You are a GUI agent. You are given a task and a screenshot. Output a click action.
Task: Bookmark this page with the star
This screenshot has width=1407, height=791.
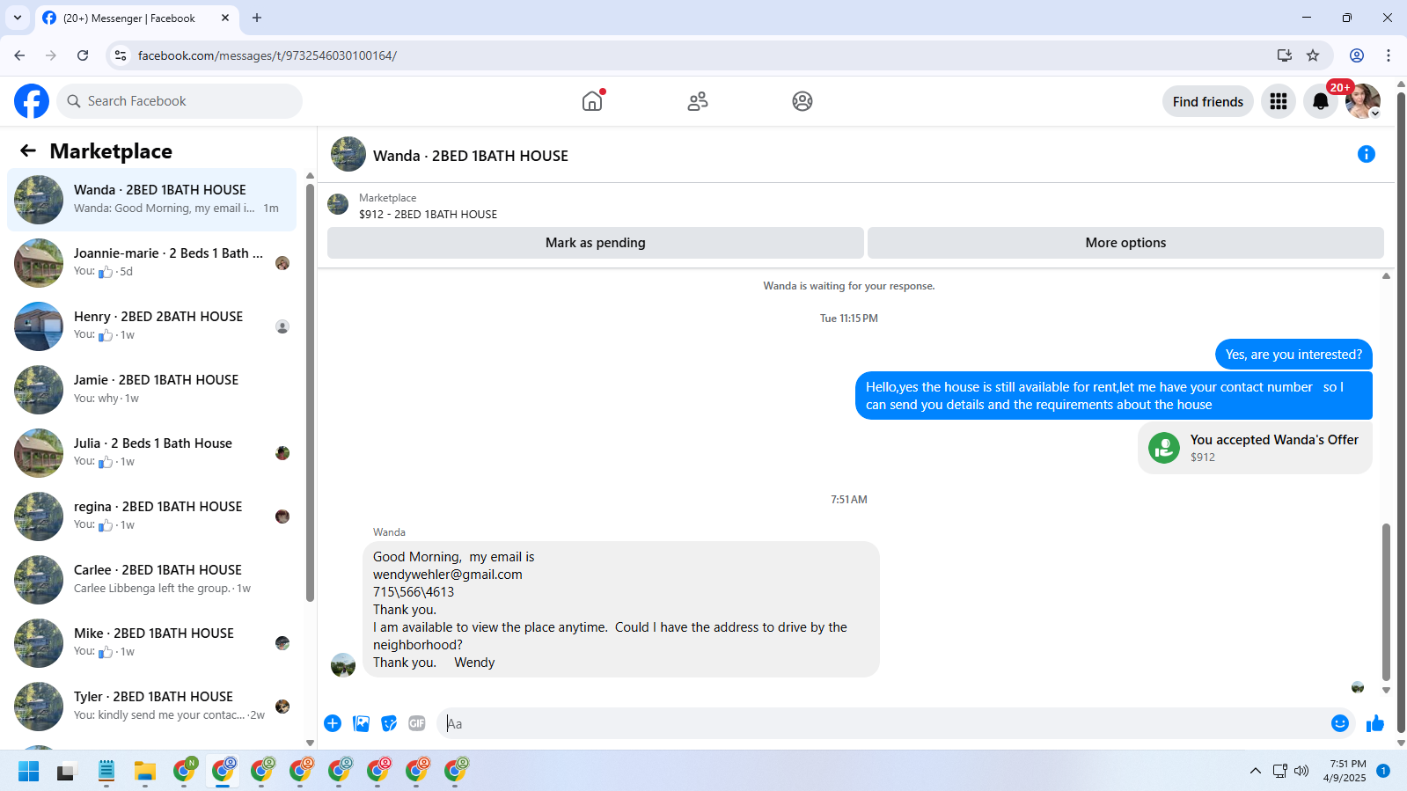[x=1313, y=55]
